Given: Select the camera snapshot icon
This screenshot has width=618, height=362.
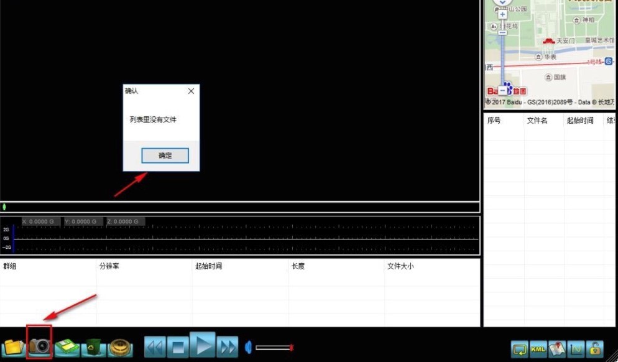Looking at the screenshot, I should coord(39,347).
